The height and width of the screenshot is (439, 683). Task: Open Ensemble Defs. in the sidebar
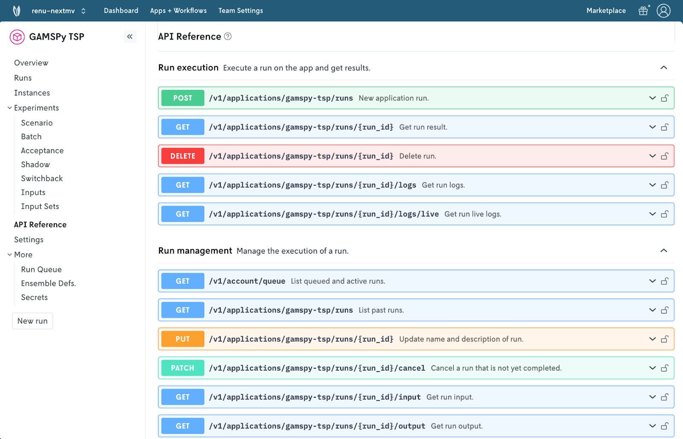click(x=48, y=283)
